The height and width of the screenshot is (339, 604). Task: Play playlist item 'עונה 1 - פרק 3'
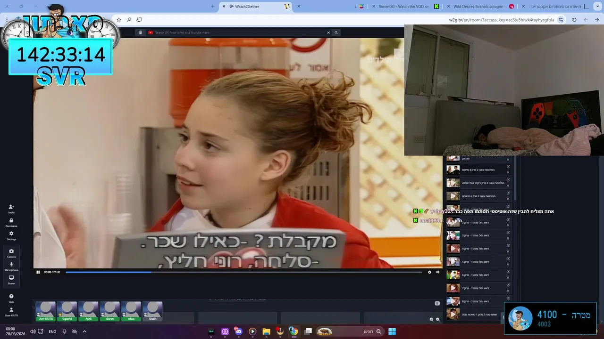(x=453, y=235)
